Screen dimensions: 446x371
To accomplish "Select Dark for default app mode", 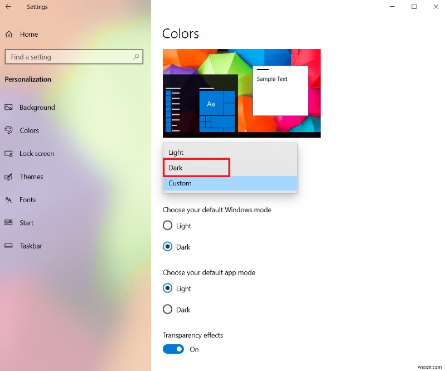I will tap(168, 309).
